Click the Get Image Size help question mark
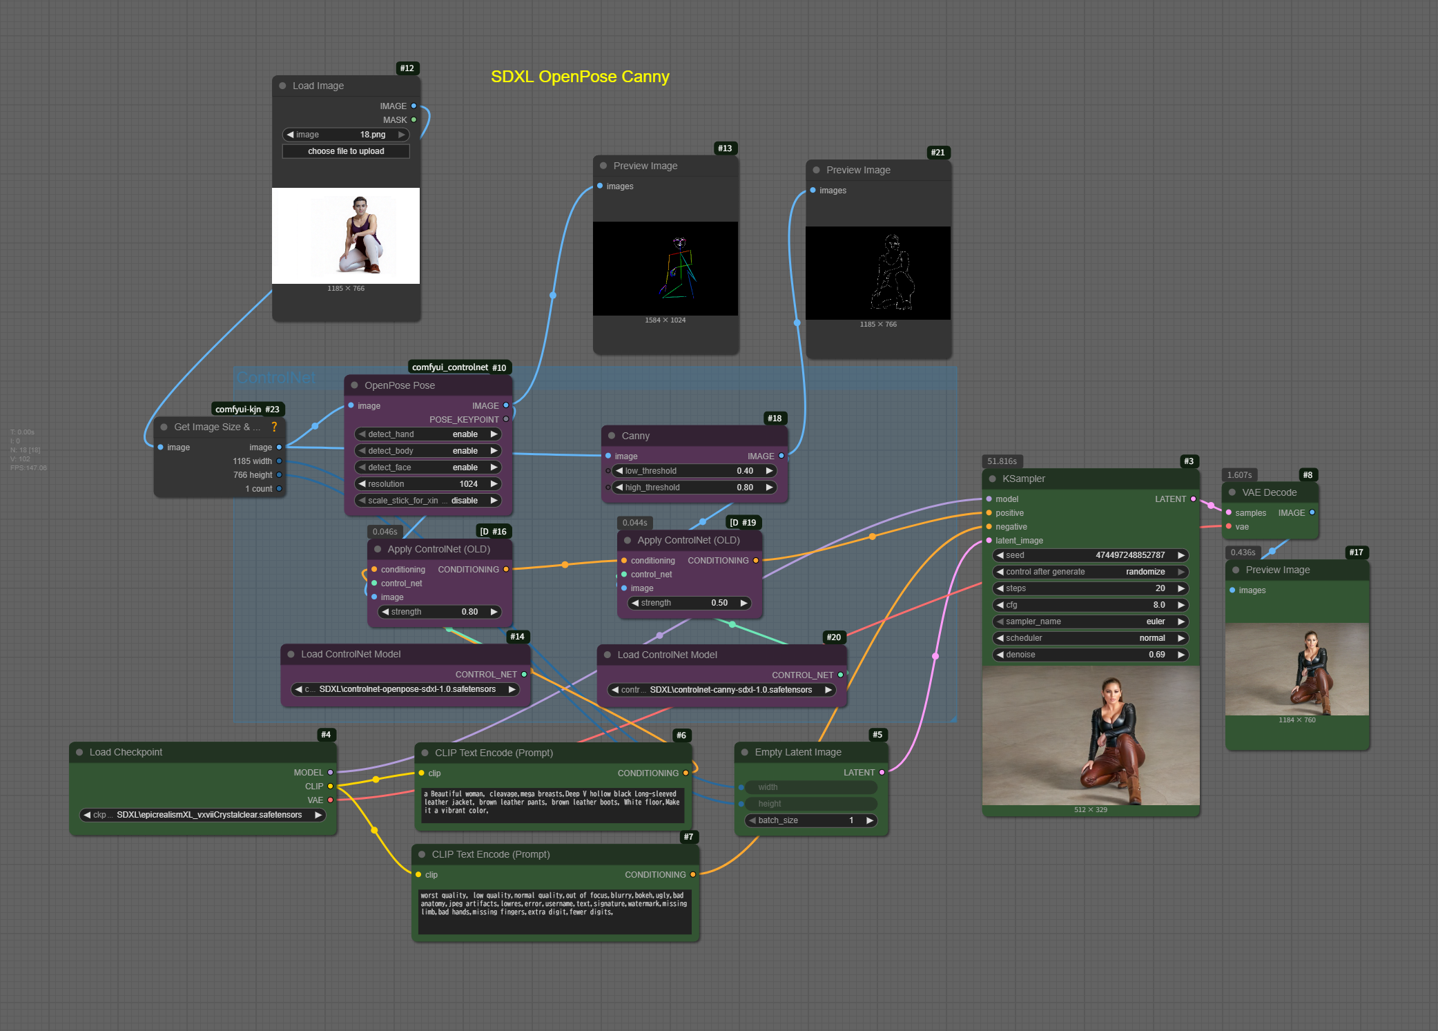Viewport: 1438px width, 1031px height. (274, 427)
